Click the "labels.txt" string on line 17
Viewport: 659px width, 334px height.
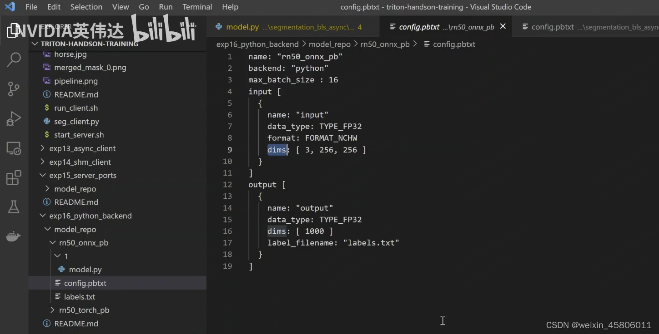(x=371, y=243)
